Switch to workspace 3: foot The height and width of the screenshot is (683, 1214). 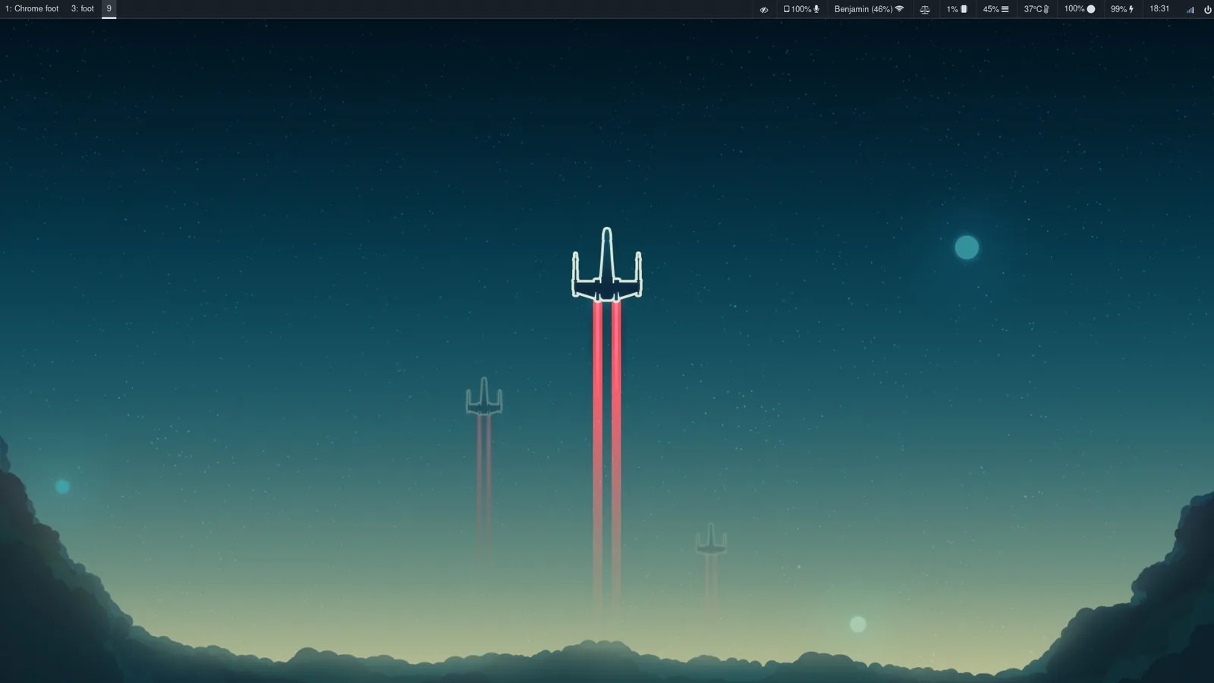tap(83, 9)
